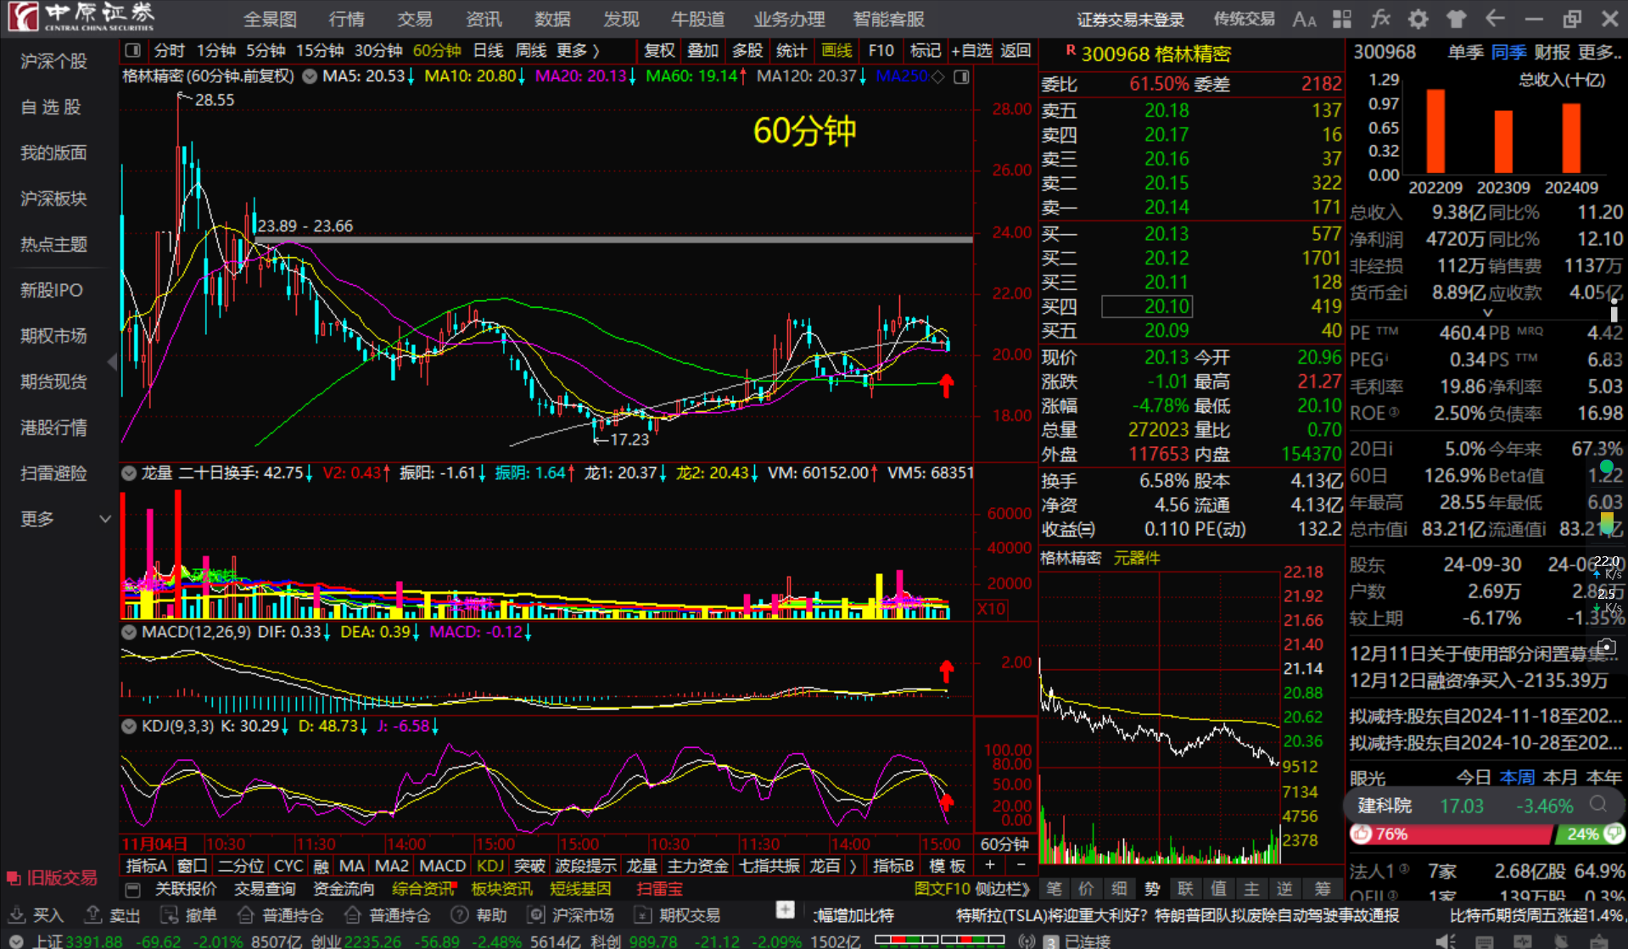The height and width of the screenshot is (949, 1628).
Task: Open the 行情 menu
Action: coord(346,19)
